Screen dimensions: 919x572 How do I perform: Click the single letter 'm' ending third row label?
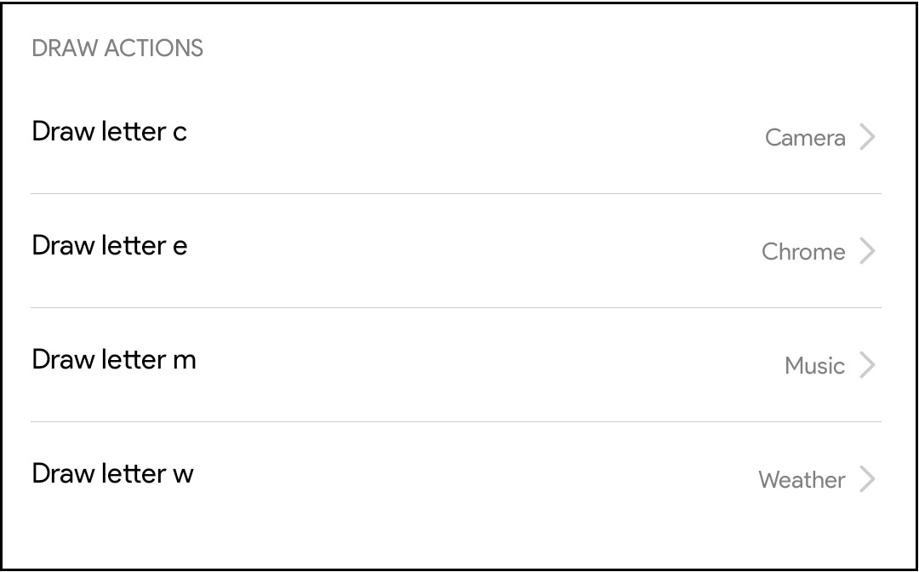tap(184, 361)
